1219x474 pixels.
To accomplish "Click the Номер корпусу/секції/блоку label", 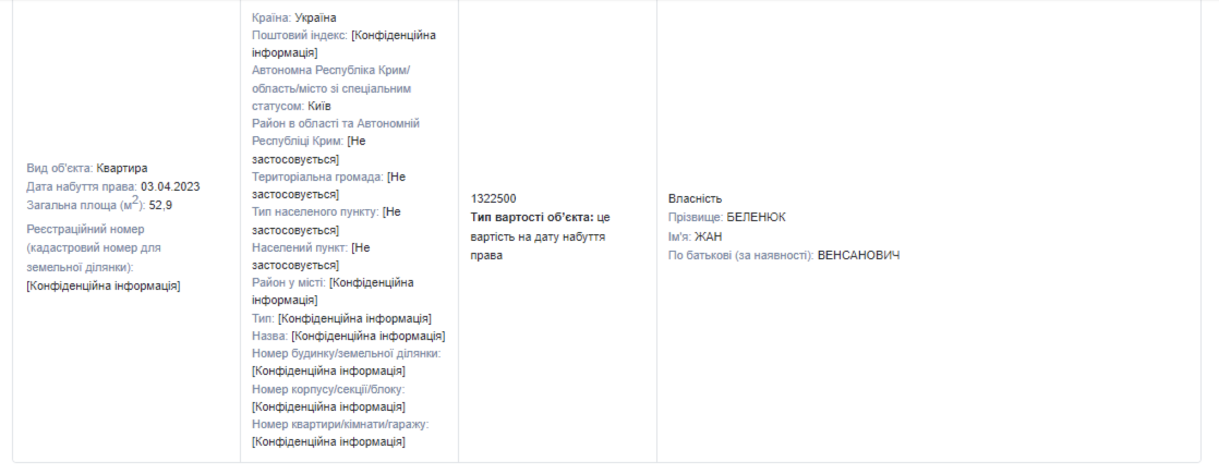I will click(328, 390).
